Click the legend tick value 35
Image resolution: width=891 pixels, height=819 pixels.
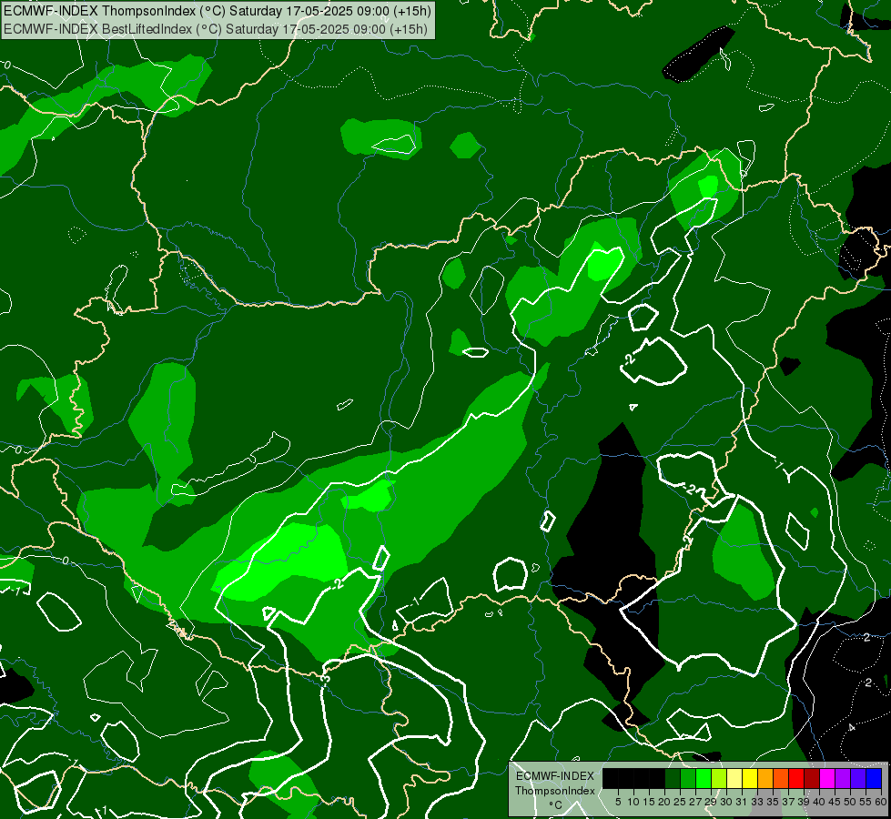773,802
